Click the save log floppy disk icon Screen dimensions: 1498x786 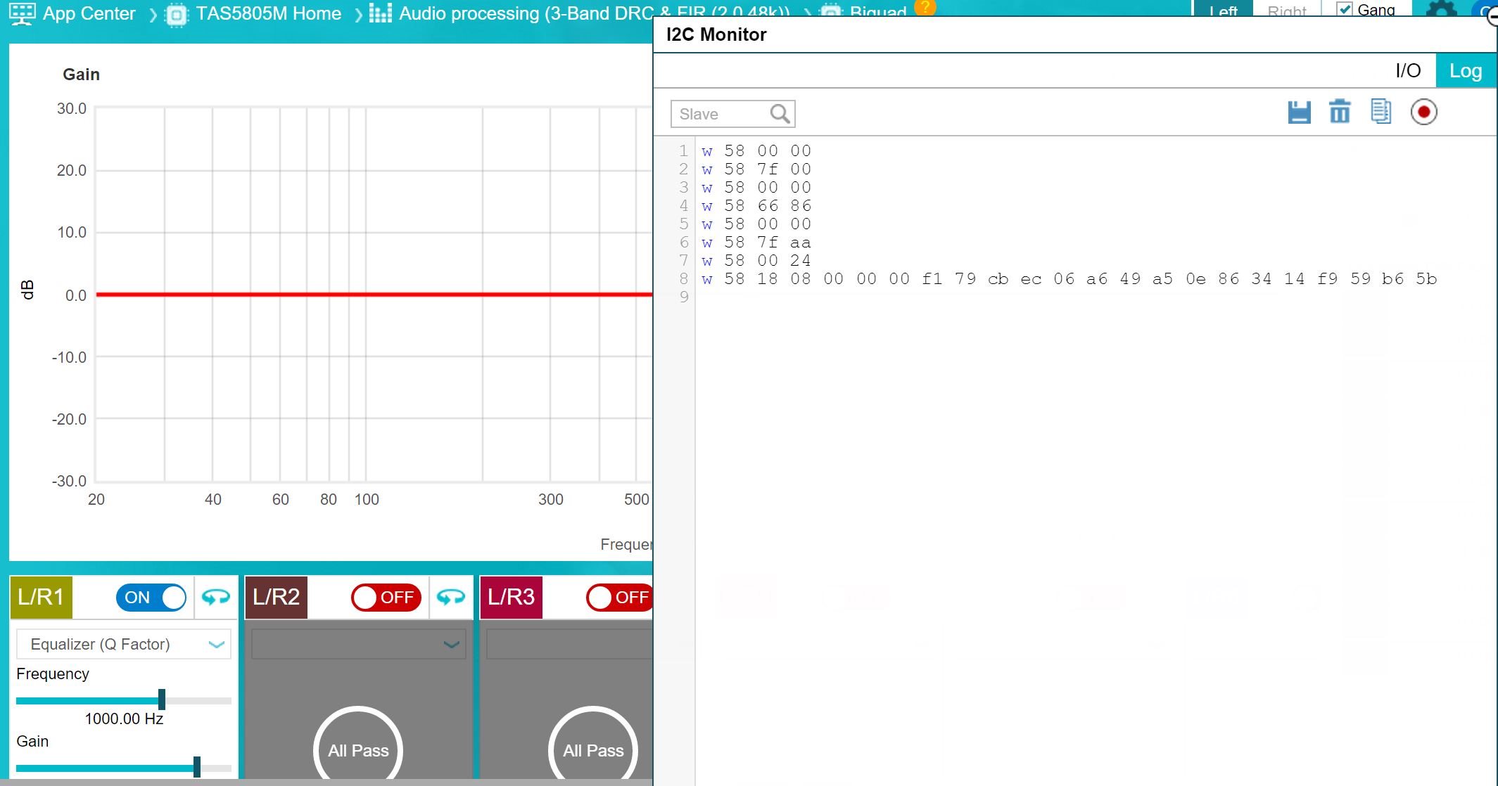coord(1299,112)
